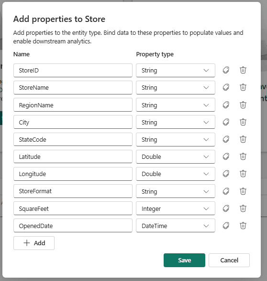Click the tag icon for StateCode
Image resolution: width=267 pixels, height=281 pixels.
click(x=226, y=139)
